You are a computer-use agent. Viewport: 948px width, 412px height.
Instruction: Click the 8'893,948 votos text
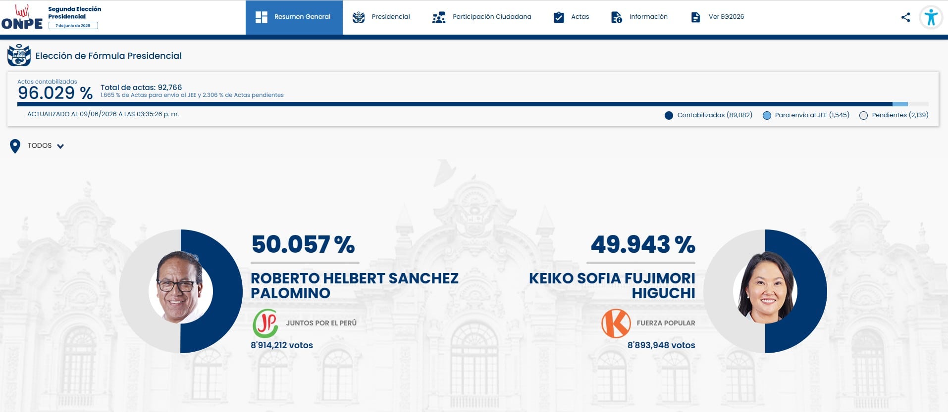661,345
